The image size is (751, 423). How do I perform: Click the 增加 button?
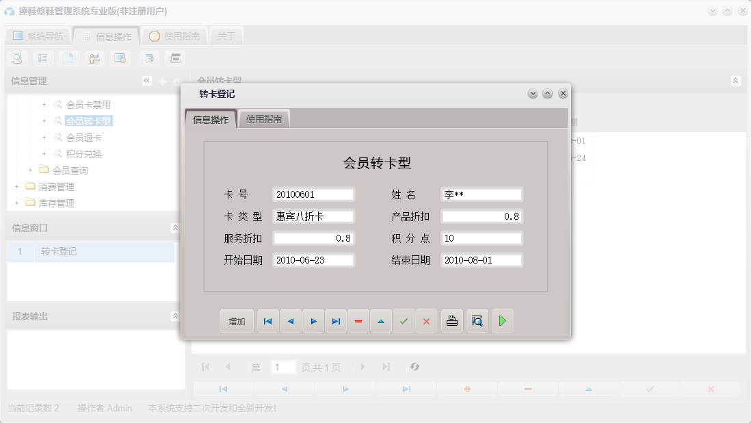coord(236,320)
